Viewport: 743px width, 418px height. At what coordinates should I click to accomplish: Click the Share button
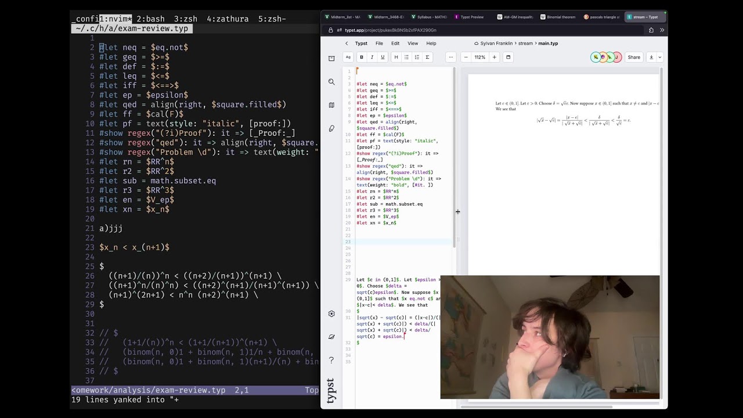pos(634,57)
